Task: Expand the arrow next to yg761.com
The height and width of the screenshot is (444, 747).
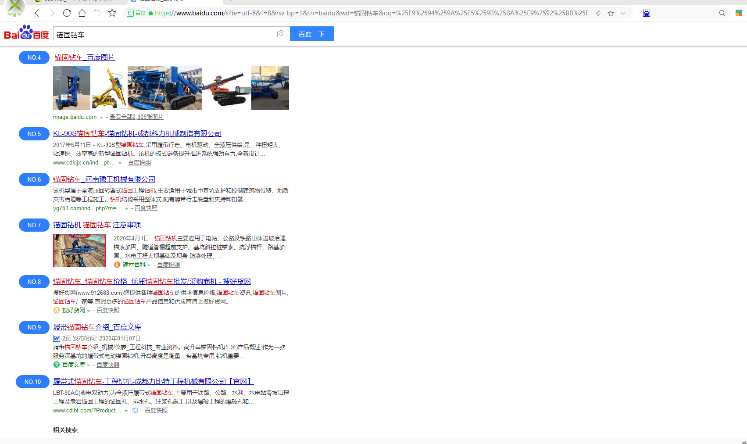Action: click(126, 209)
